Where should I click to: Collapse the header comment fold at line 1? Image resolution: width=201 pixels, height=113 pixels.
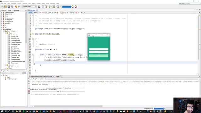[x=33, y=15]
